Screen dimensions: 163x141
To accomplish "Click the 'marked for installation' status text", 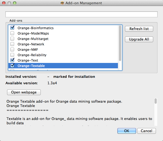I will point(74,77).
